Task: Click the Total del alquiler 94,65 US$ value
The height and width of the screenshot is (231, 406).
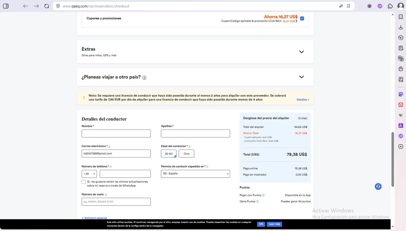Action: tap(301, 127)
